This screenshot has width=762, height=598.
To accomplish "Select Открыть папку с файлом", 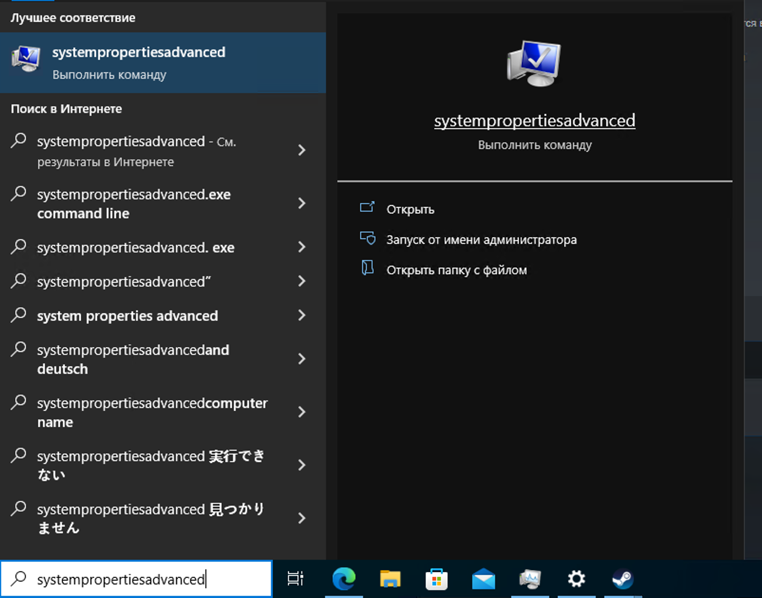I will tap(457, 270).
